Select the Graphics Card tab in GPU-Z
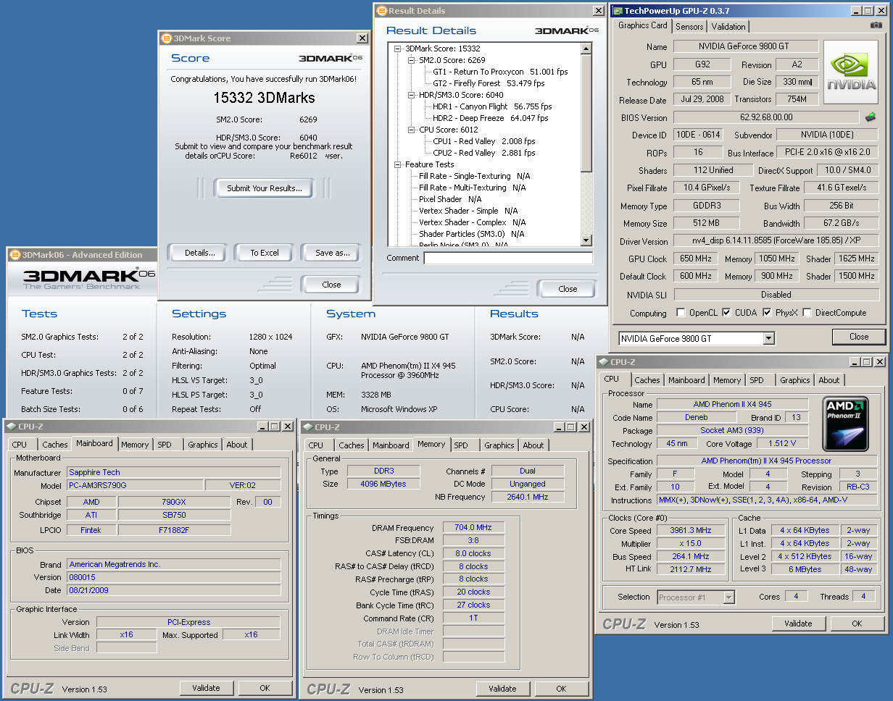893x701 pixels. (x=642, y=25)
